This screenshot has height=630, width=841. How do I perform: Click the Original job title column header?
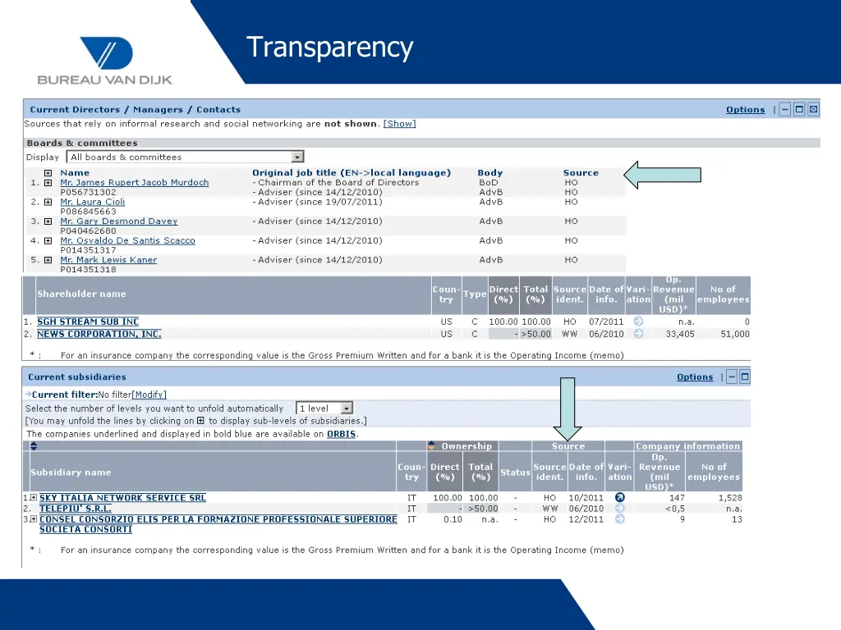click(352, 172)
